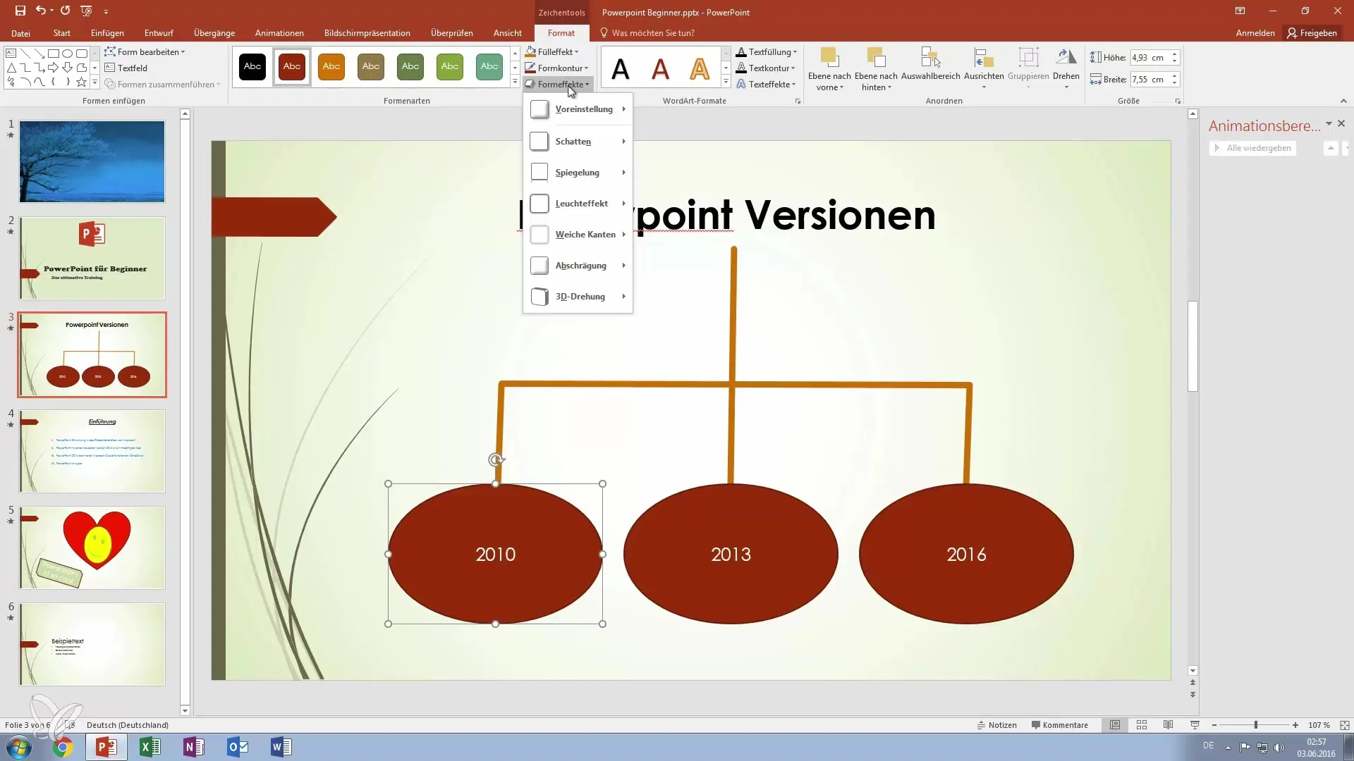Viewport: 1354px width, 761px height.
Task: Expand the WordArt styles gallery
Action: pyautogui.click(x=726, y=82)
